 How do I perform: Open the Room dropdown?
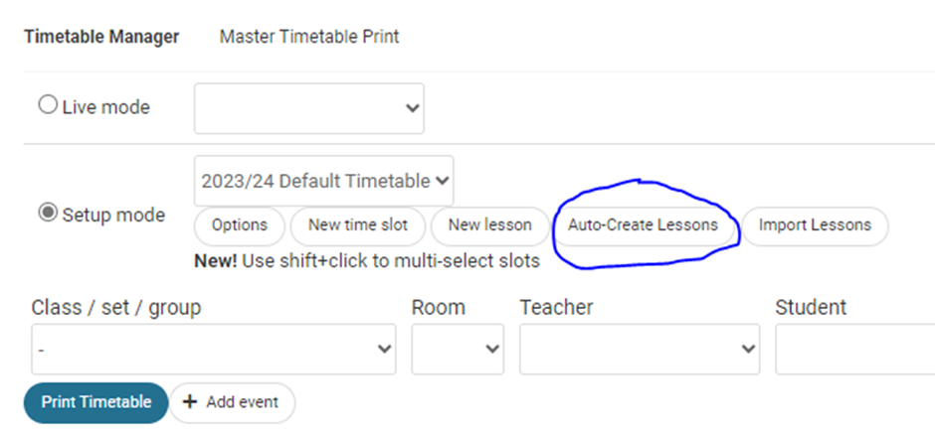(458, 350)
